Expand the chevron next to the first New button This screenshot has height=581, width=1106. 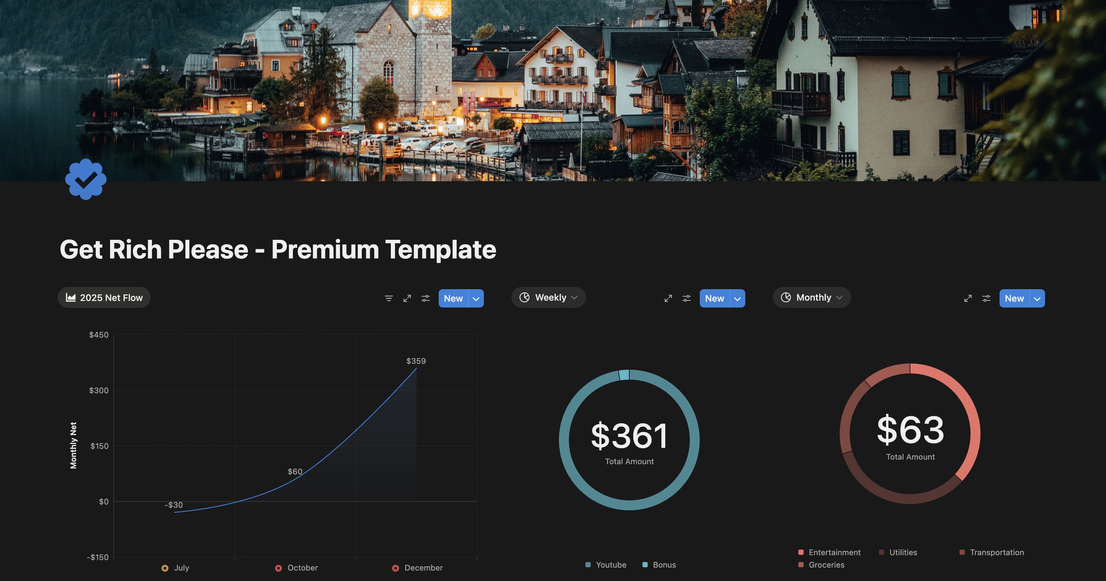point(476,298)
